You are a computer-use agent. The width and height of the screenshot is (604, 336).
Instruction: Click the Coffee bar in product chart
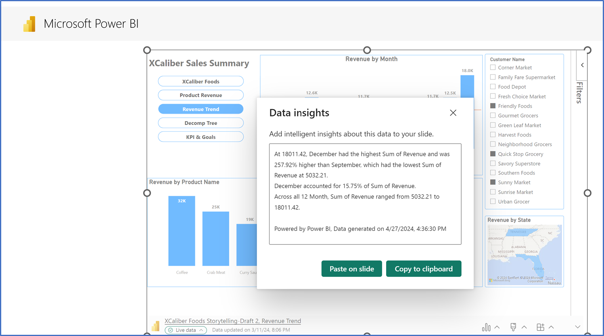[182, 231]
